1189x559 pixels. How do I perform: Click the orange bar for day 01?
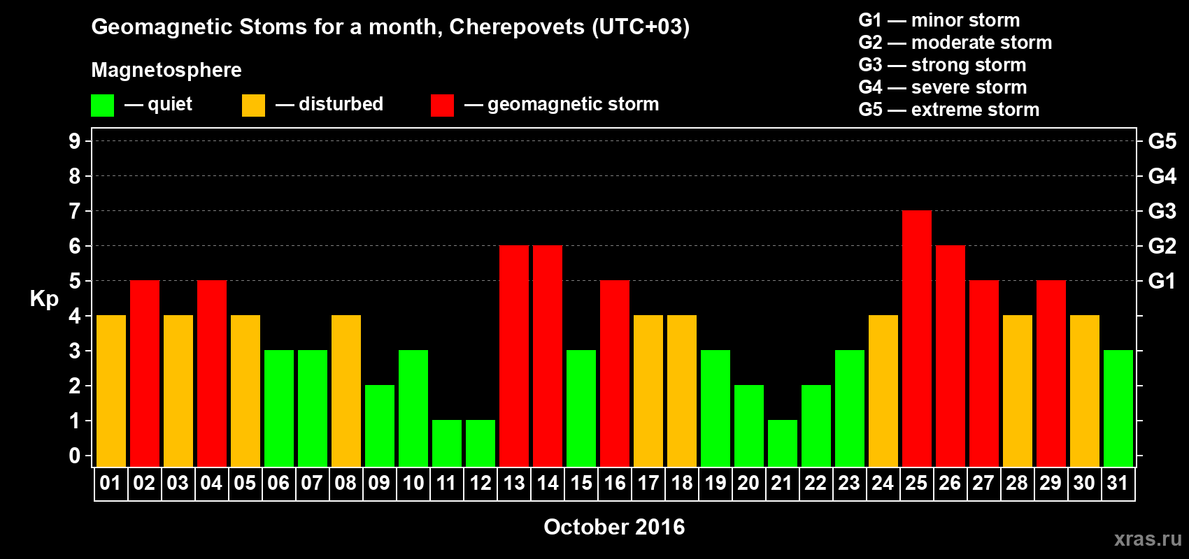111,391
